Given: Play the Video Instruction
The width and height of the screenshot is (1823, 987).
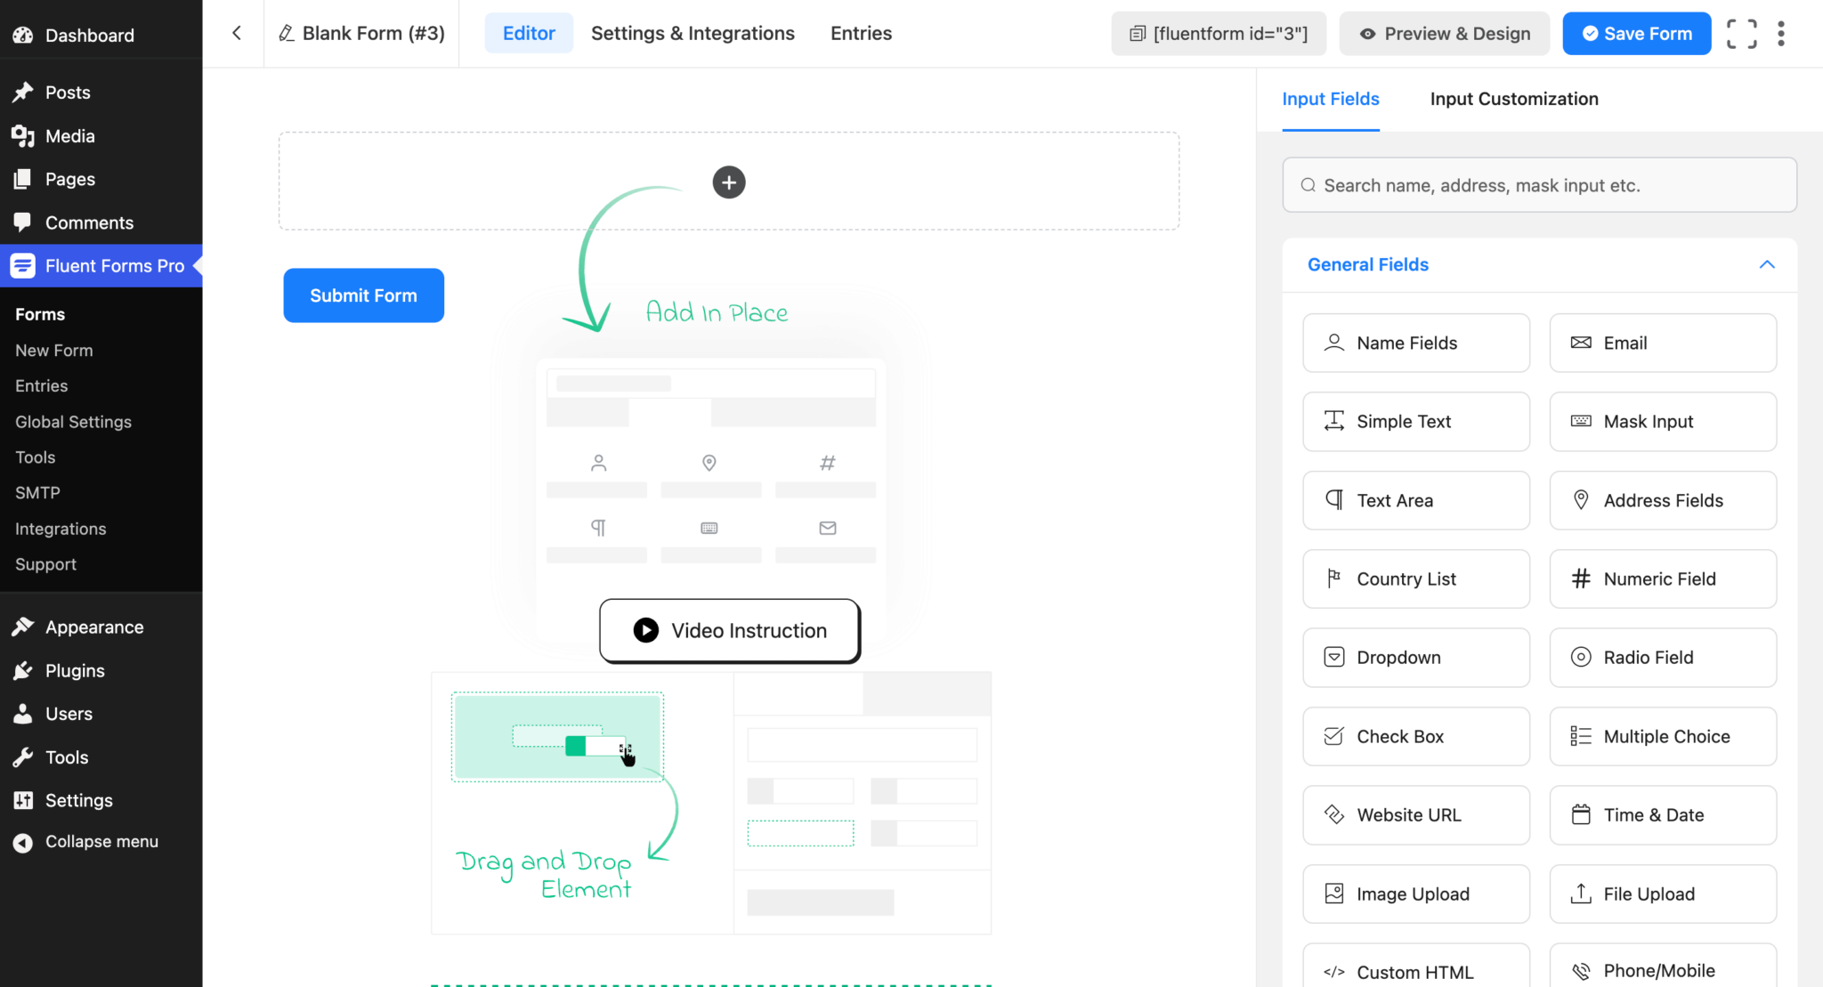Looking at the screenshot, I should [729, 630].
